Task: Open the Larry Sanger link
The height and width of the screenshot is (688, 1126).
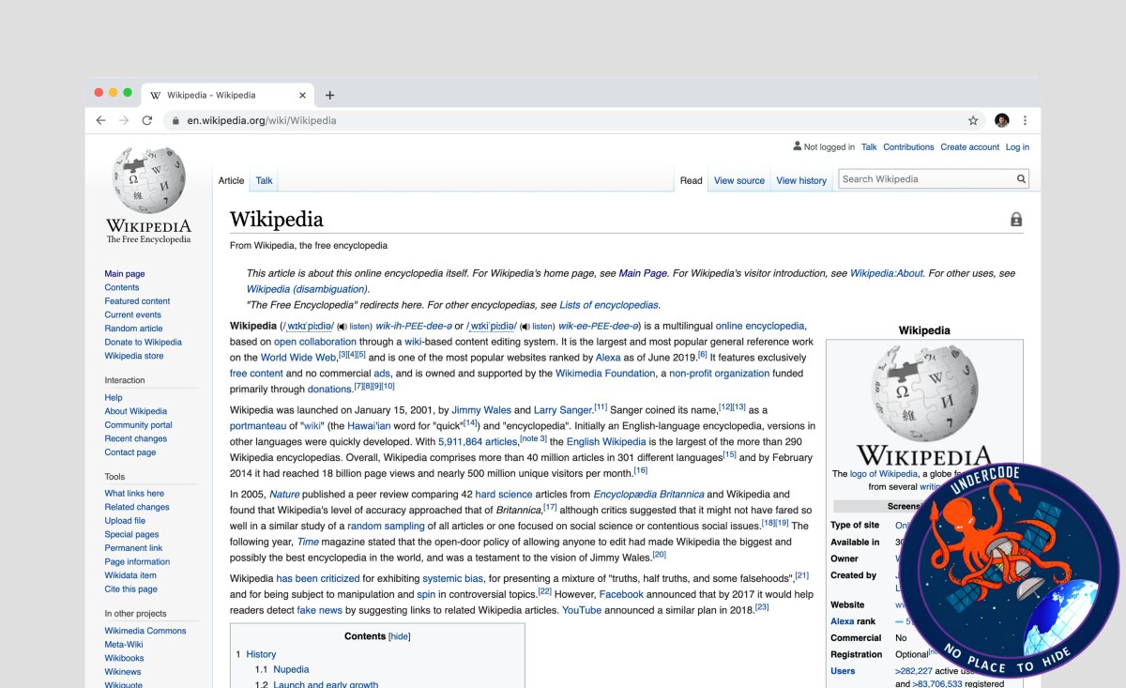Action: click(x=563, y=410)
